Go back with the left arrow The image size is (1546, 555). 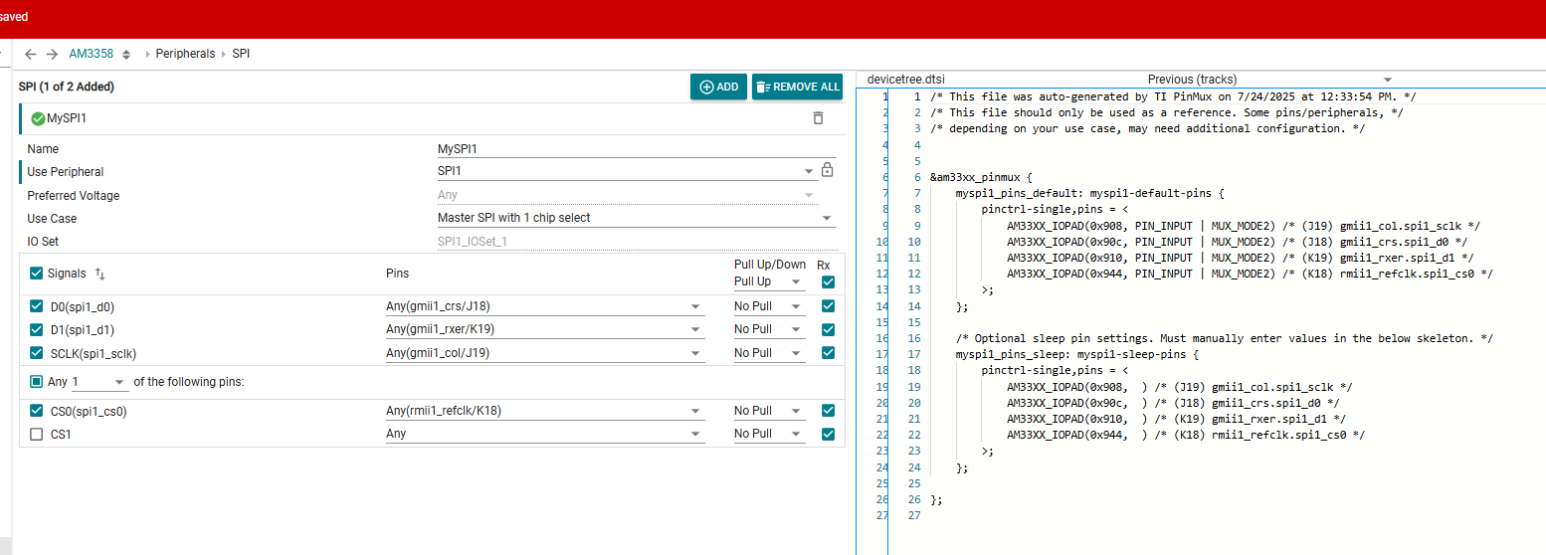(x=31, y=54)
